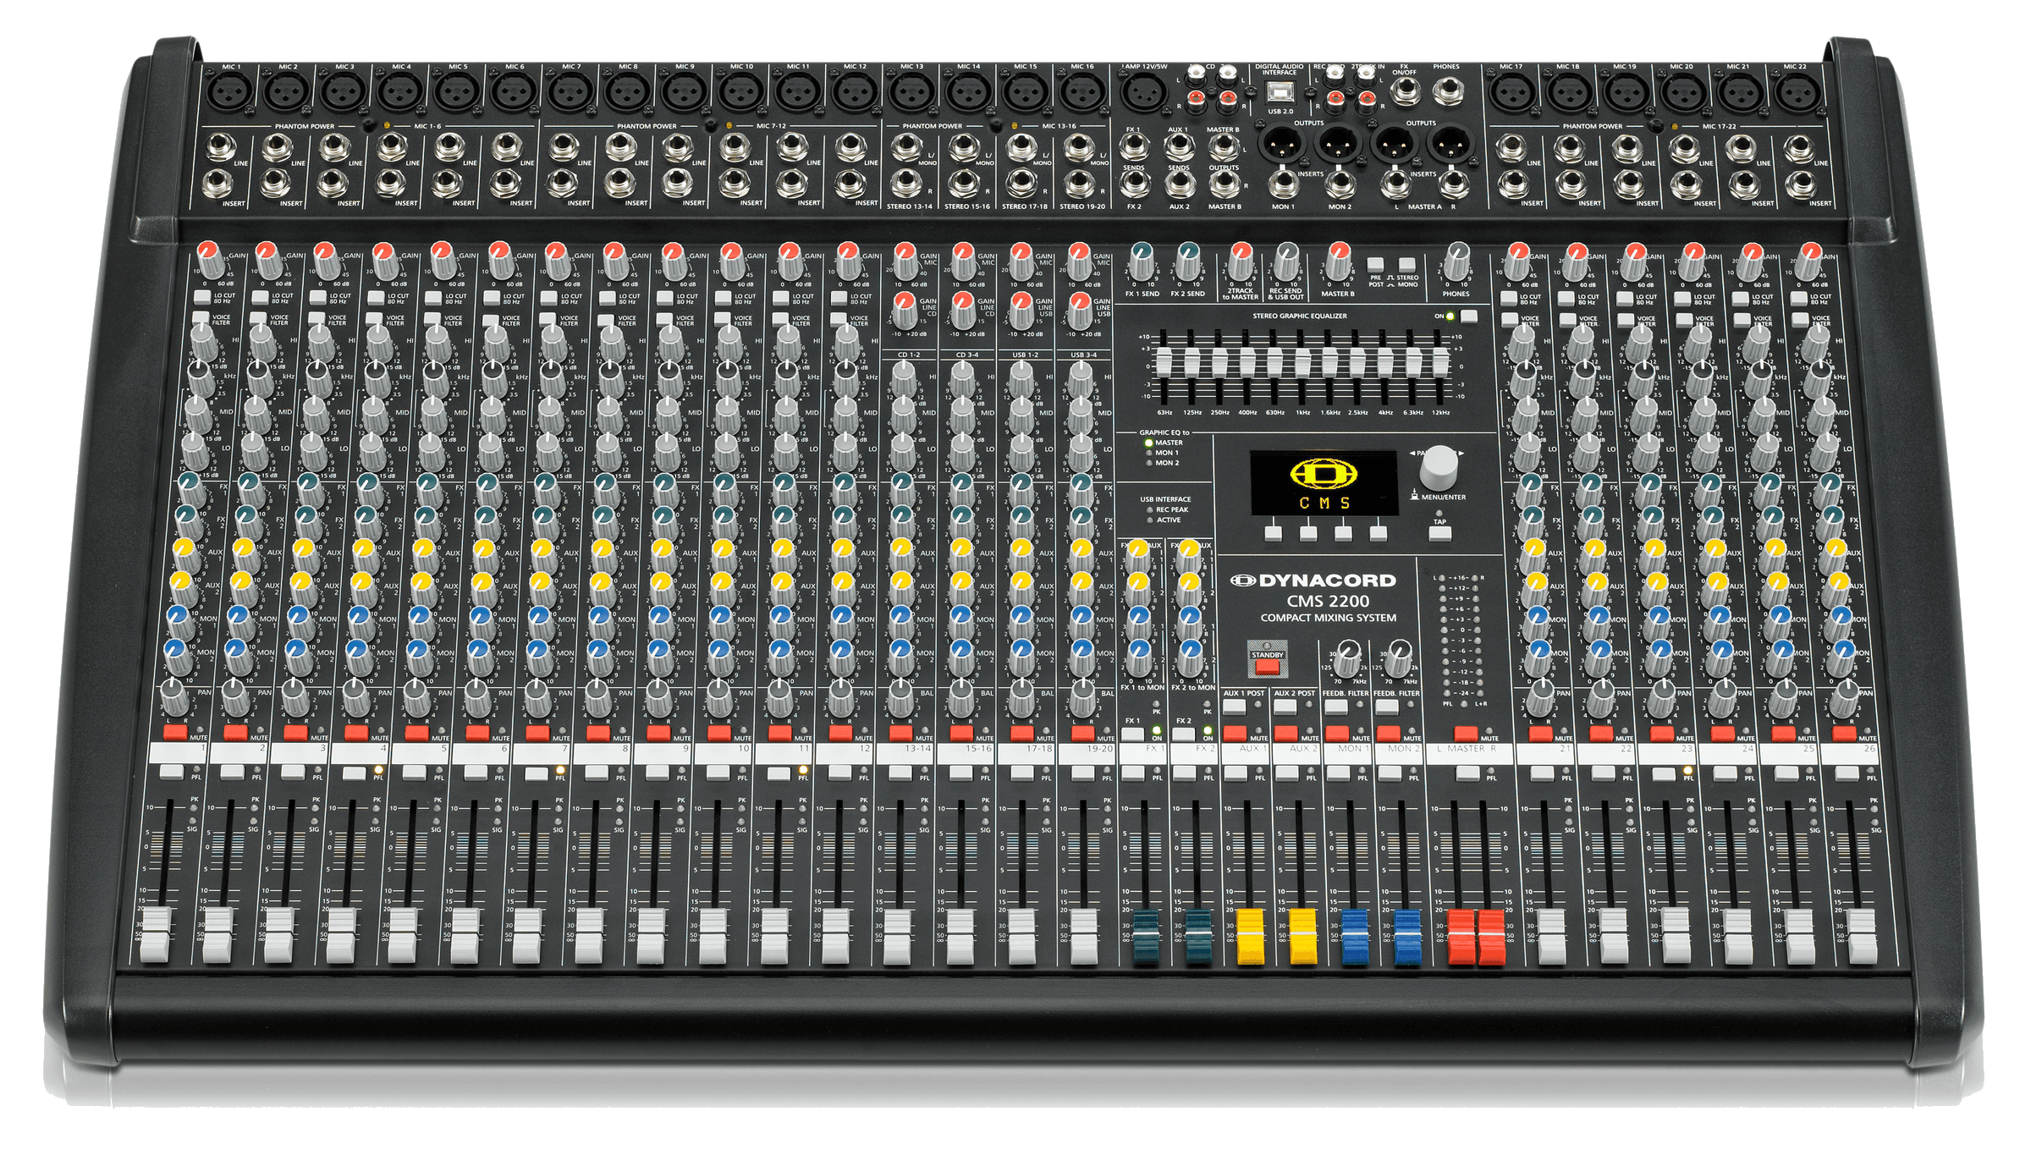Grab the channel 1 fader cap
Image resolution: width=2031 pixels, height=1161 pixels.
pyautogui.click(x=155, y=936)
